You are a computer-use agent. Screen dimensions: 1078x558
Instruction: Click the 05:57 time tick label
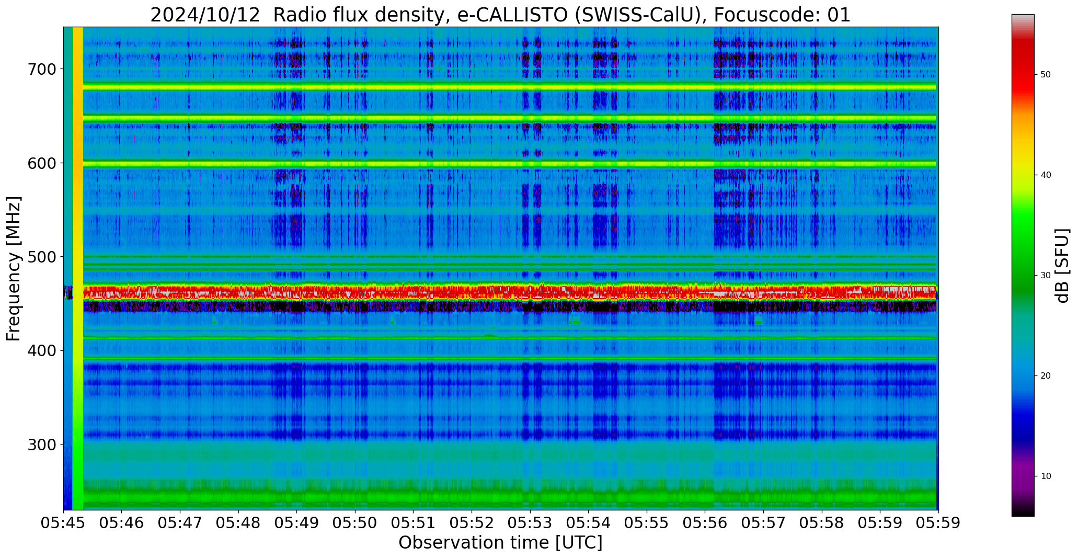pyautogui.click(x=764, y=522)
